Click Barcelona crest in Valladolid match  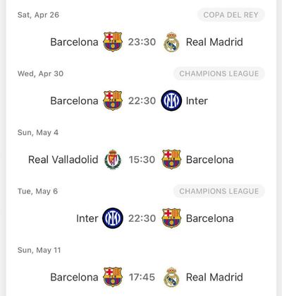171,160
